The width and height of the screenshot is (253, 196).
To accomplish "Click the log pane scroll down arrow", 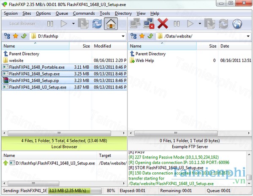I will 249,183.
